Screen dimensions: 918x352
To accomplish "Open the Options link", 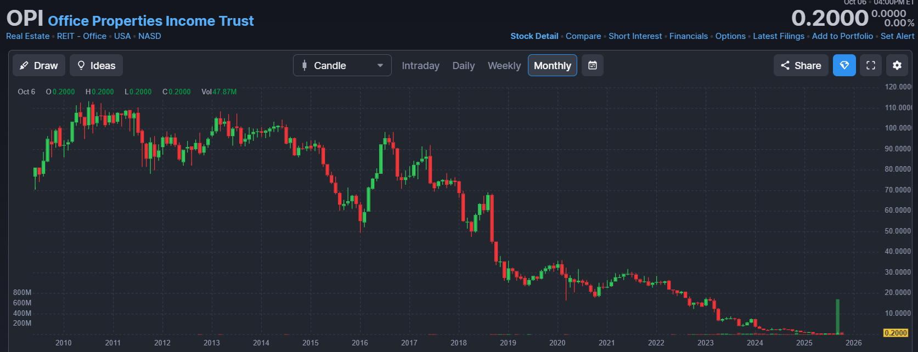I will click(x=730, y=36).
